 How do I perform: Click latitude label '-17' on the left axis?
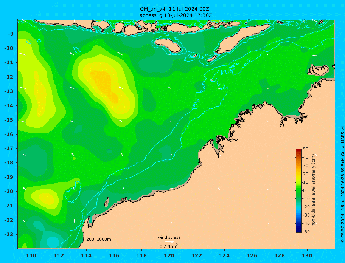coord(9,149)
